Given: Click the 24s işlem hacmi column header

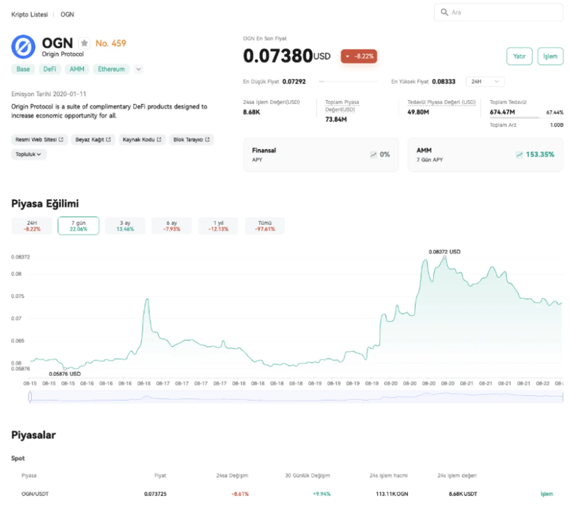Looking at the screenshot, I should 388,475.
